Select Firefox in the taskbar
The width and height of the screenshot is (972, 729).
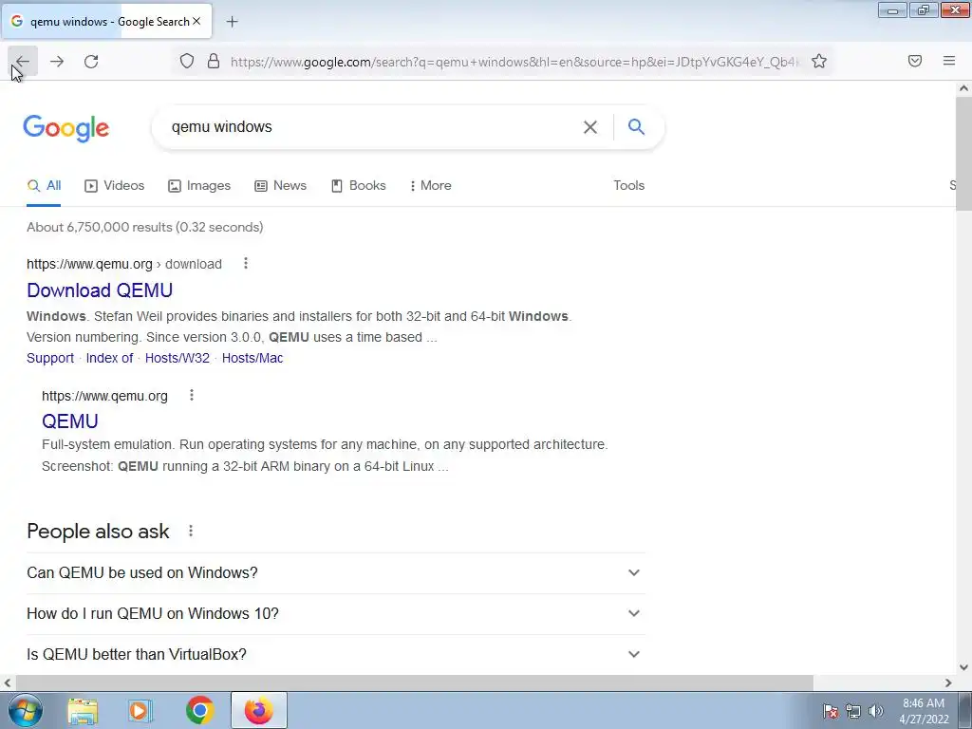(259, 710)
